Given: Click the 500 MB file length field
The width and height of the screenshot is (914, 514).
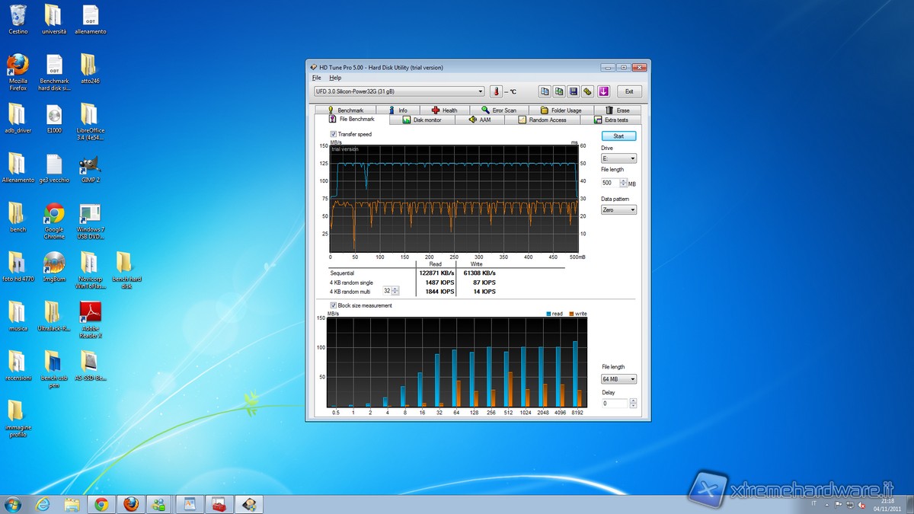Looking at the screenshot, I should (609, 183).
